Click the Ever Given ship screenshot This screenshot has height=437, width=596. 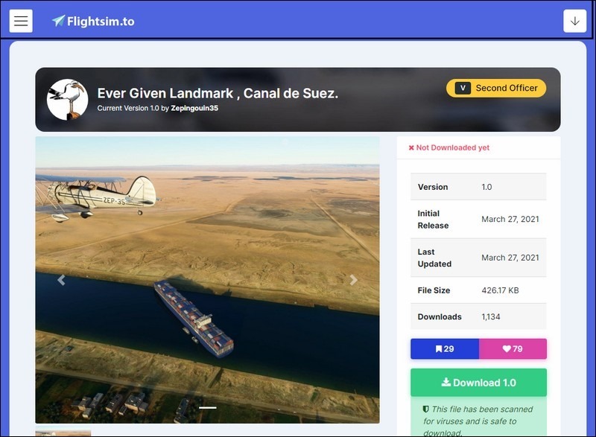pyautogui.click(x=207, y=280)
